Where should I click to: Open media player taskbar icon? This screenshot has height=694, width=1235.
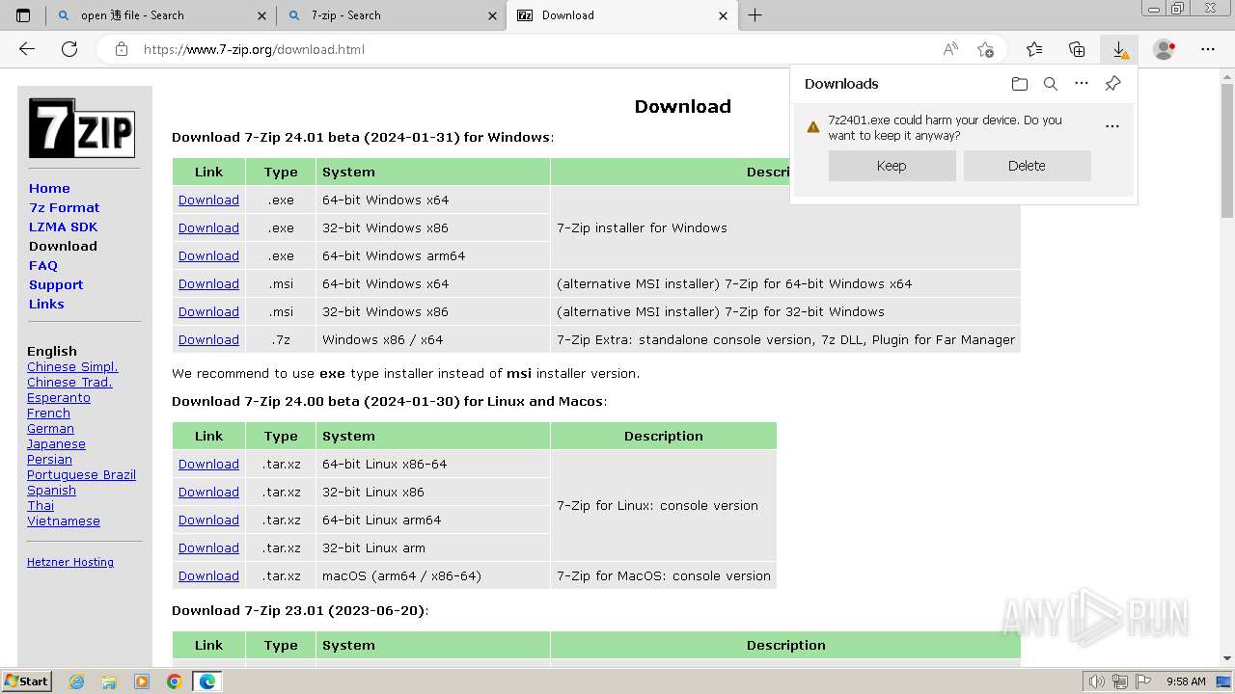142,681
